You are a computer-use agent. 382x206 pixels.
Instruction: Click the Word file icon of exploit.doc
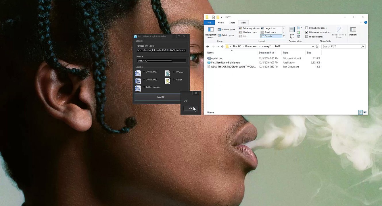pos(209,58)
